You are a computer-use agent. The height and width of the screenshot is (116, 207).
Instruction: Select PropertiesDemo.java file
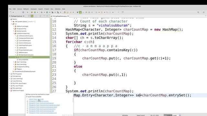pos(25,50)
